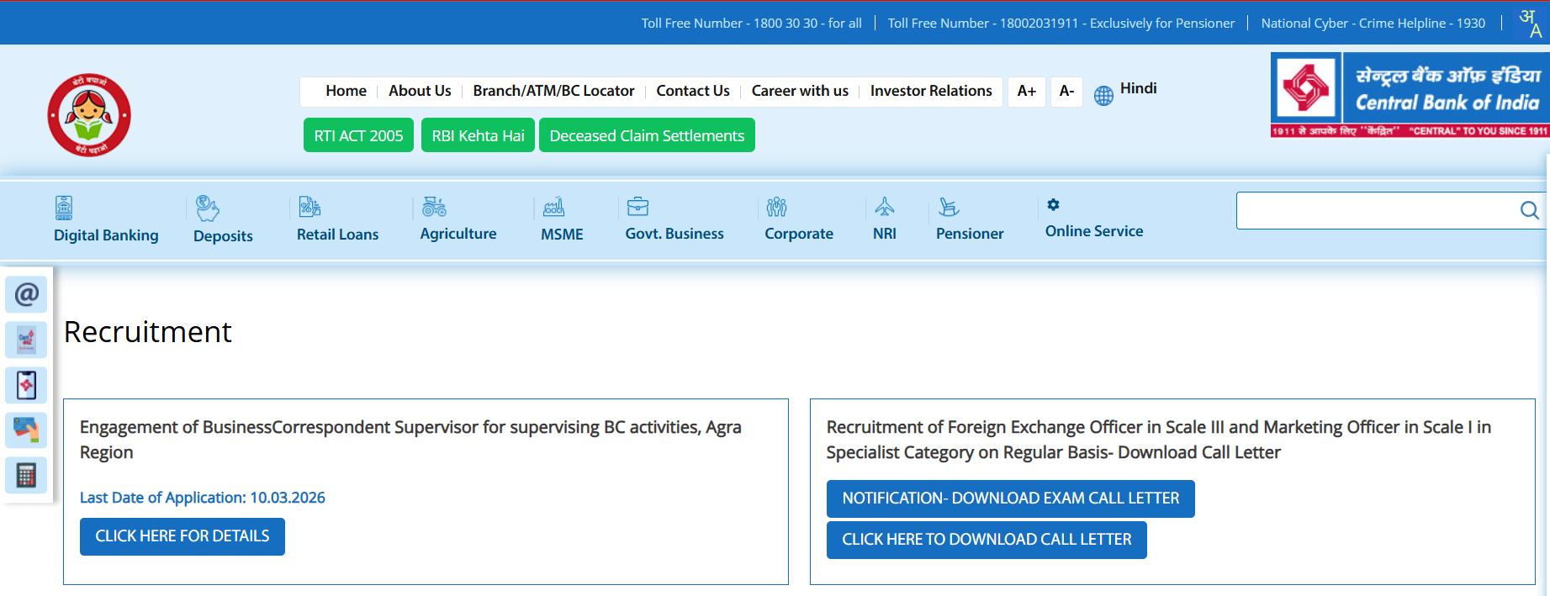
Task: Open the Central Bank of India logo
Action: click(x=1410, y=95)
